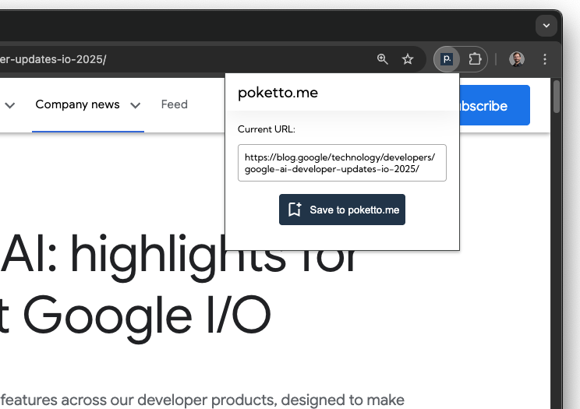
Task: Open the Chrome profile avatar
Action: click(517, 59)
